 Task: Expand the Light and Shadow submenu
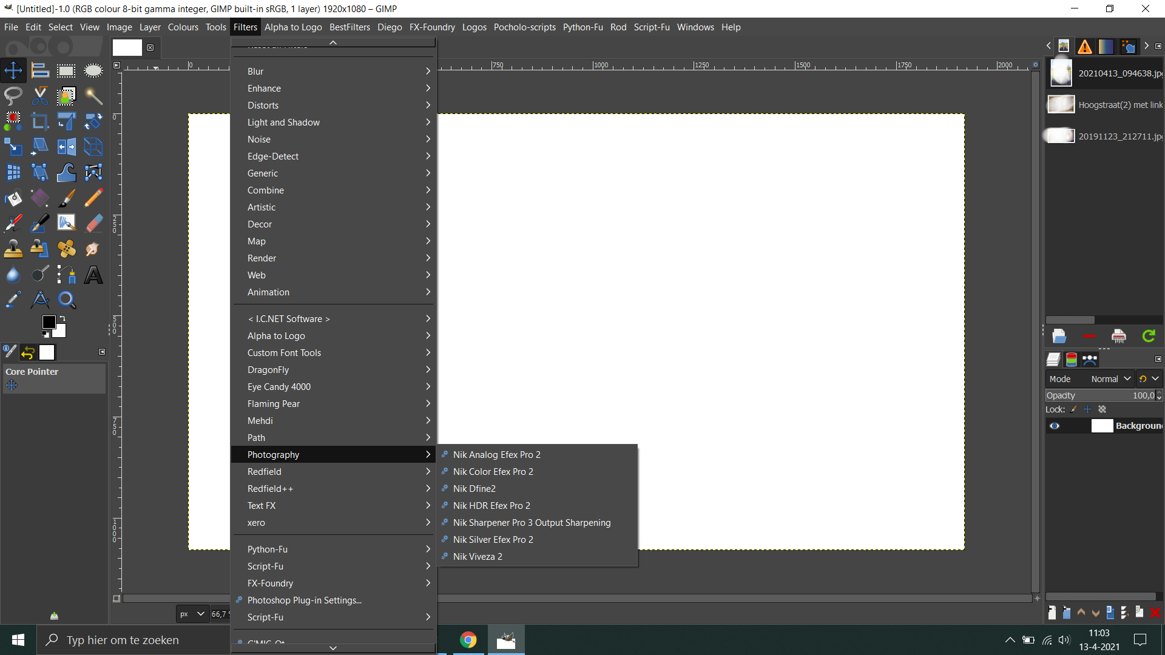coord(334,122)
